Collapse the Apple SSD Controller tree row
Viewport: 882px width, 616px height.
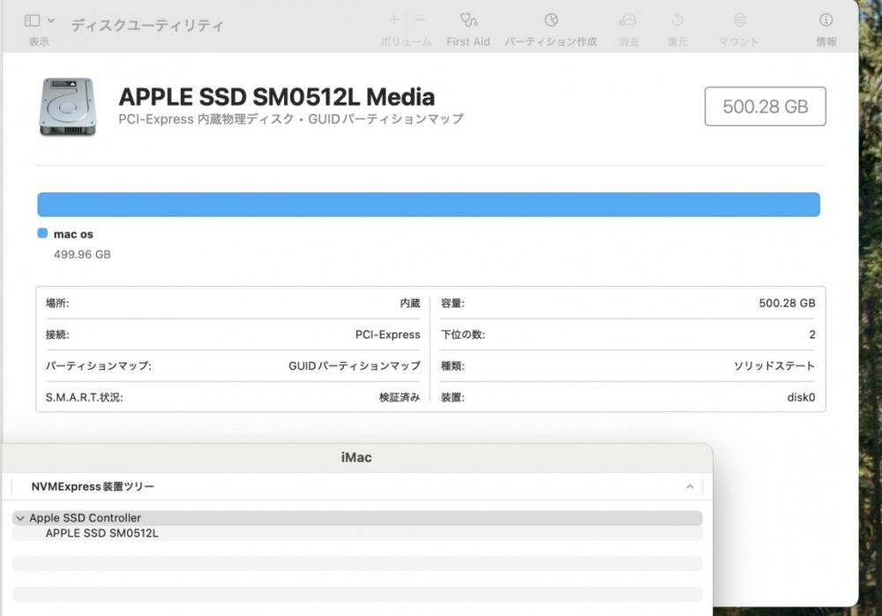point(20,518)
